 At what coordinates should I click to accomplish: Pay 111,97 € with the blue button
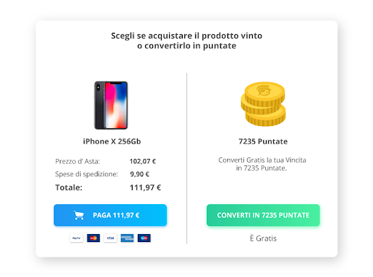110,215
